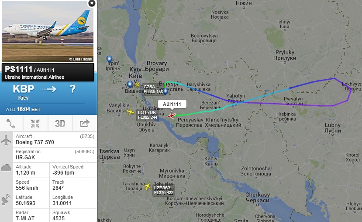The width and height of the screenshot is (362, 222).
Task: Select the yellow C25A aircraft near Kyiv
Action: point(138,85)
